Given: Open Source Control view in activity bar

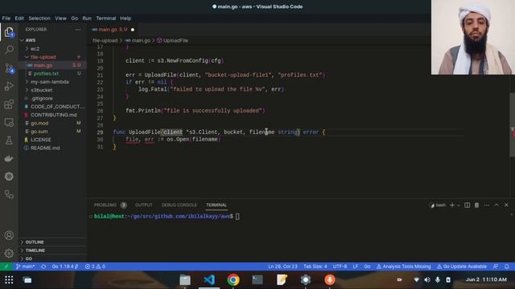Looking at the screenshot, I should point(9,68).
